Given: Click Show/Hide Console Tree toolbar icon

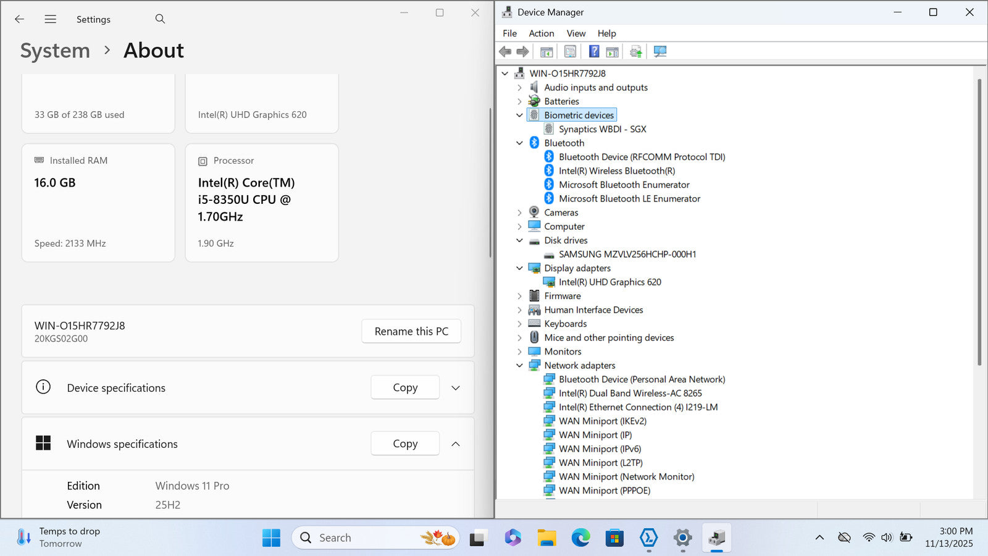Looking at the screenshot, I should click(x=546, y=51).
